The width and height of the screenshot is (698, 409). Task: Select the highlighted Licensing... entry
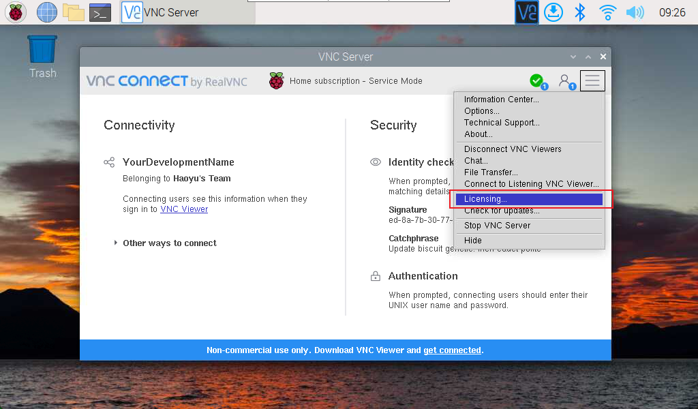coord(529,199)
